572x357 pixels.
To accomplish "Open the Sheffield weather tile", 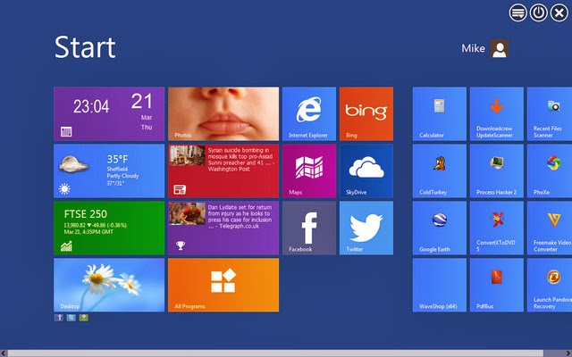I will pyautogui.click(x=109, y=170).
